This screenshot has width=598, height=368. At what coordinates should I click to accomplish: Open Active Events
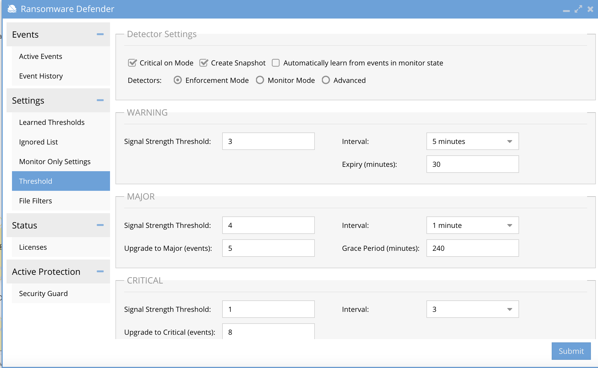coord(61,56)
